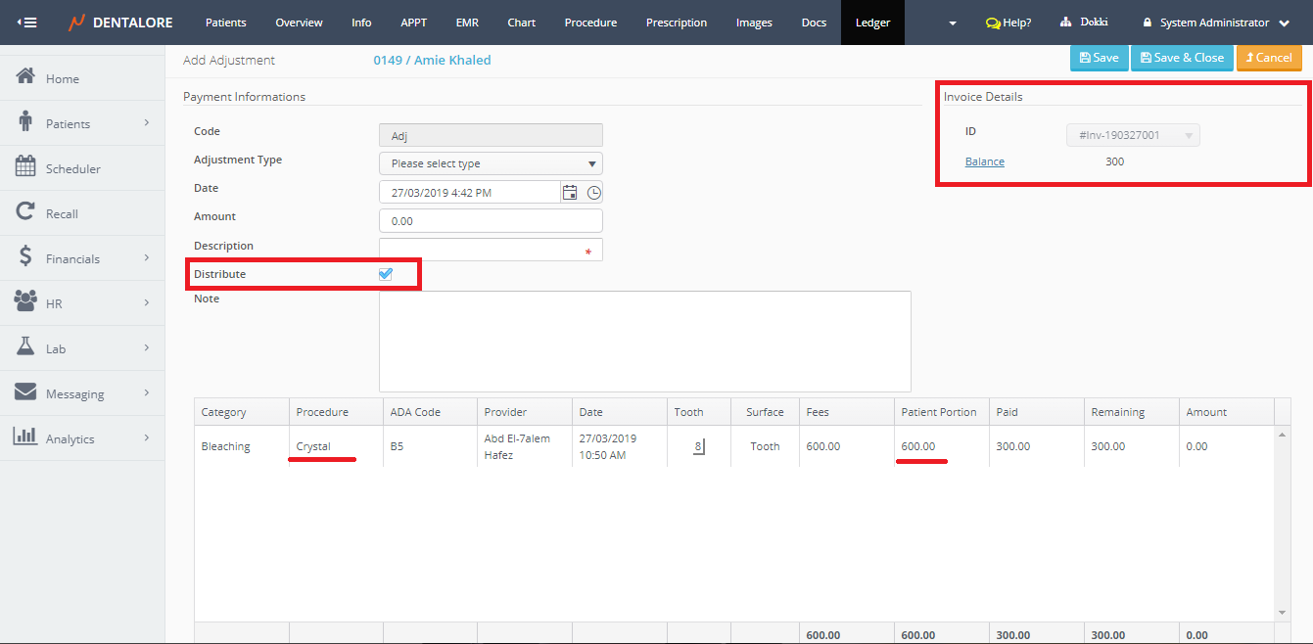1313x644 pixels.
Task: Switch to the Prescription tab
Action: click(677, 23)
